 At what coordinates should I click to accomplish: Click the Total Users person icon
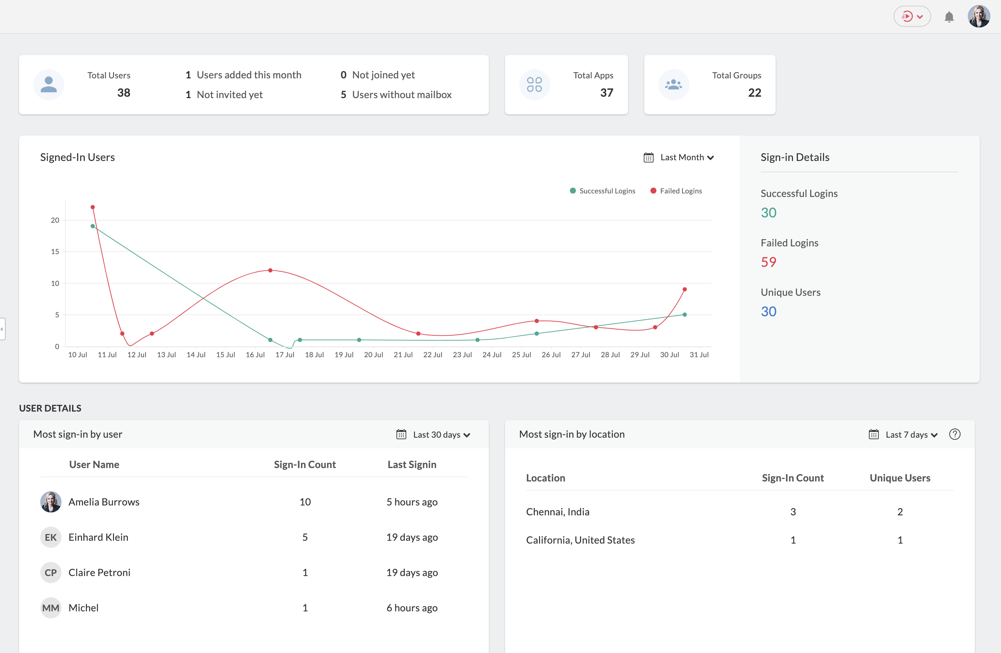49,84
